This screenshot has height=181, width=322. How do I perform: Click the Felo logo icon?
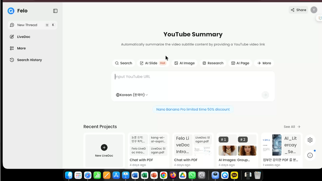(x=11, y=11)
